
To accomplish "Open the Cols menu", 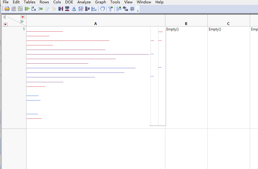I will pyautogui.click(x=57, y=2).
